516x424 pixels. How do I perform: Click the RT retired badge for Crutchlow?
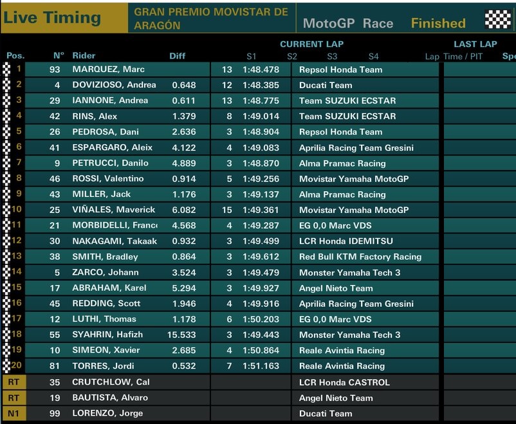tap(13, 382)
